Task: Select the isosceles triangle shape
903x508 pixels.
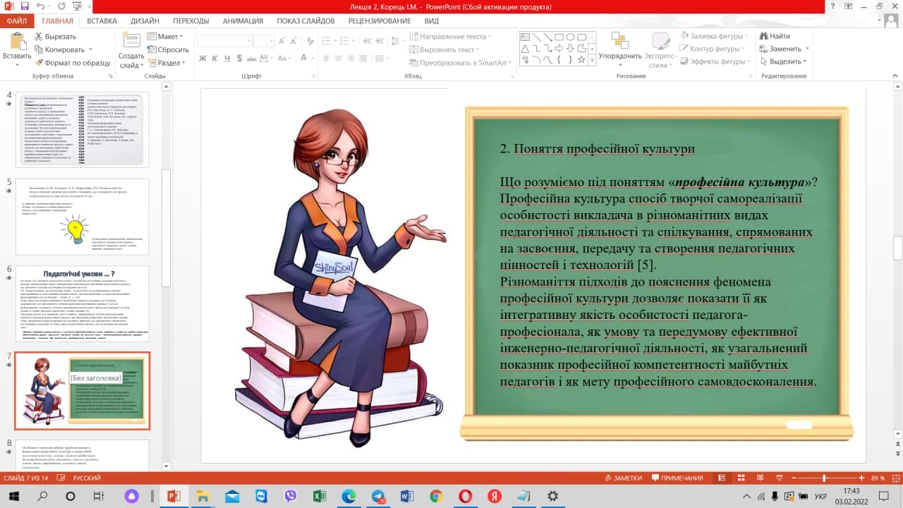Action: [x=525, y=49]
